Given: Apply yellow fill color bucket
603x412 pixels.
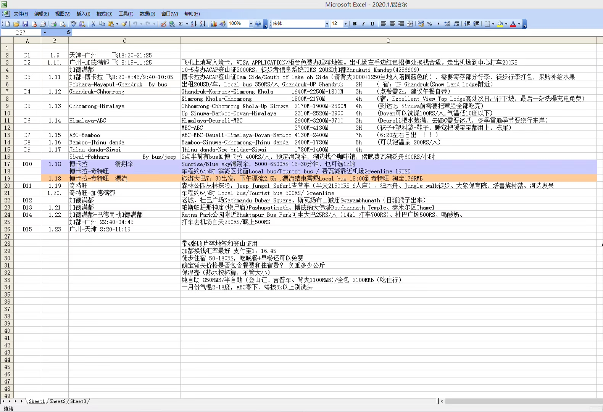Looking at the screenshot, I should tap(500, 24).
